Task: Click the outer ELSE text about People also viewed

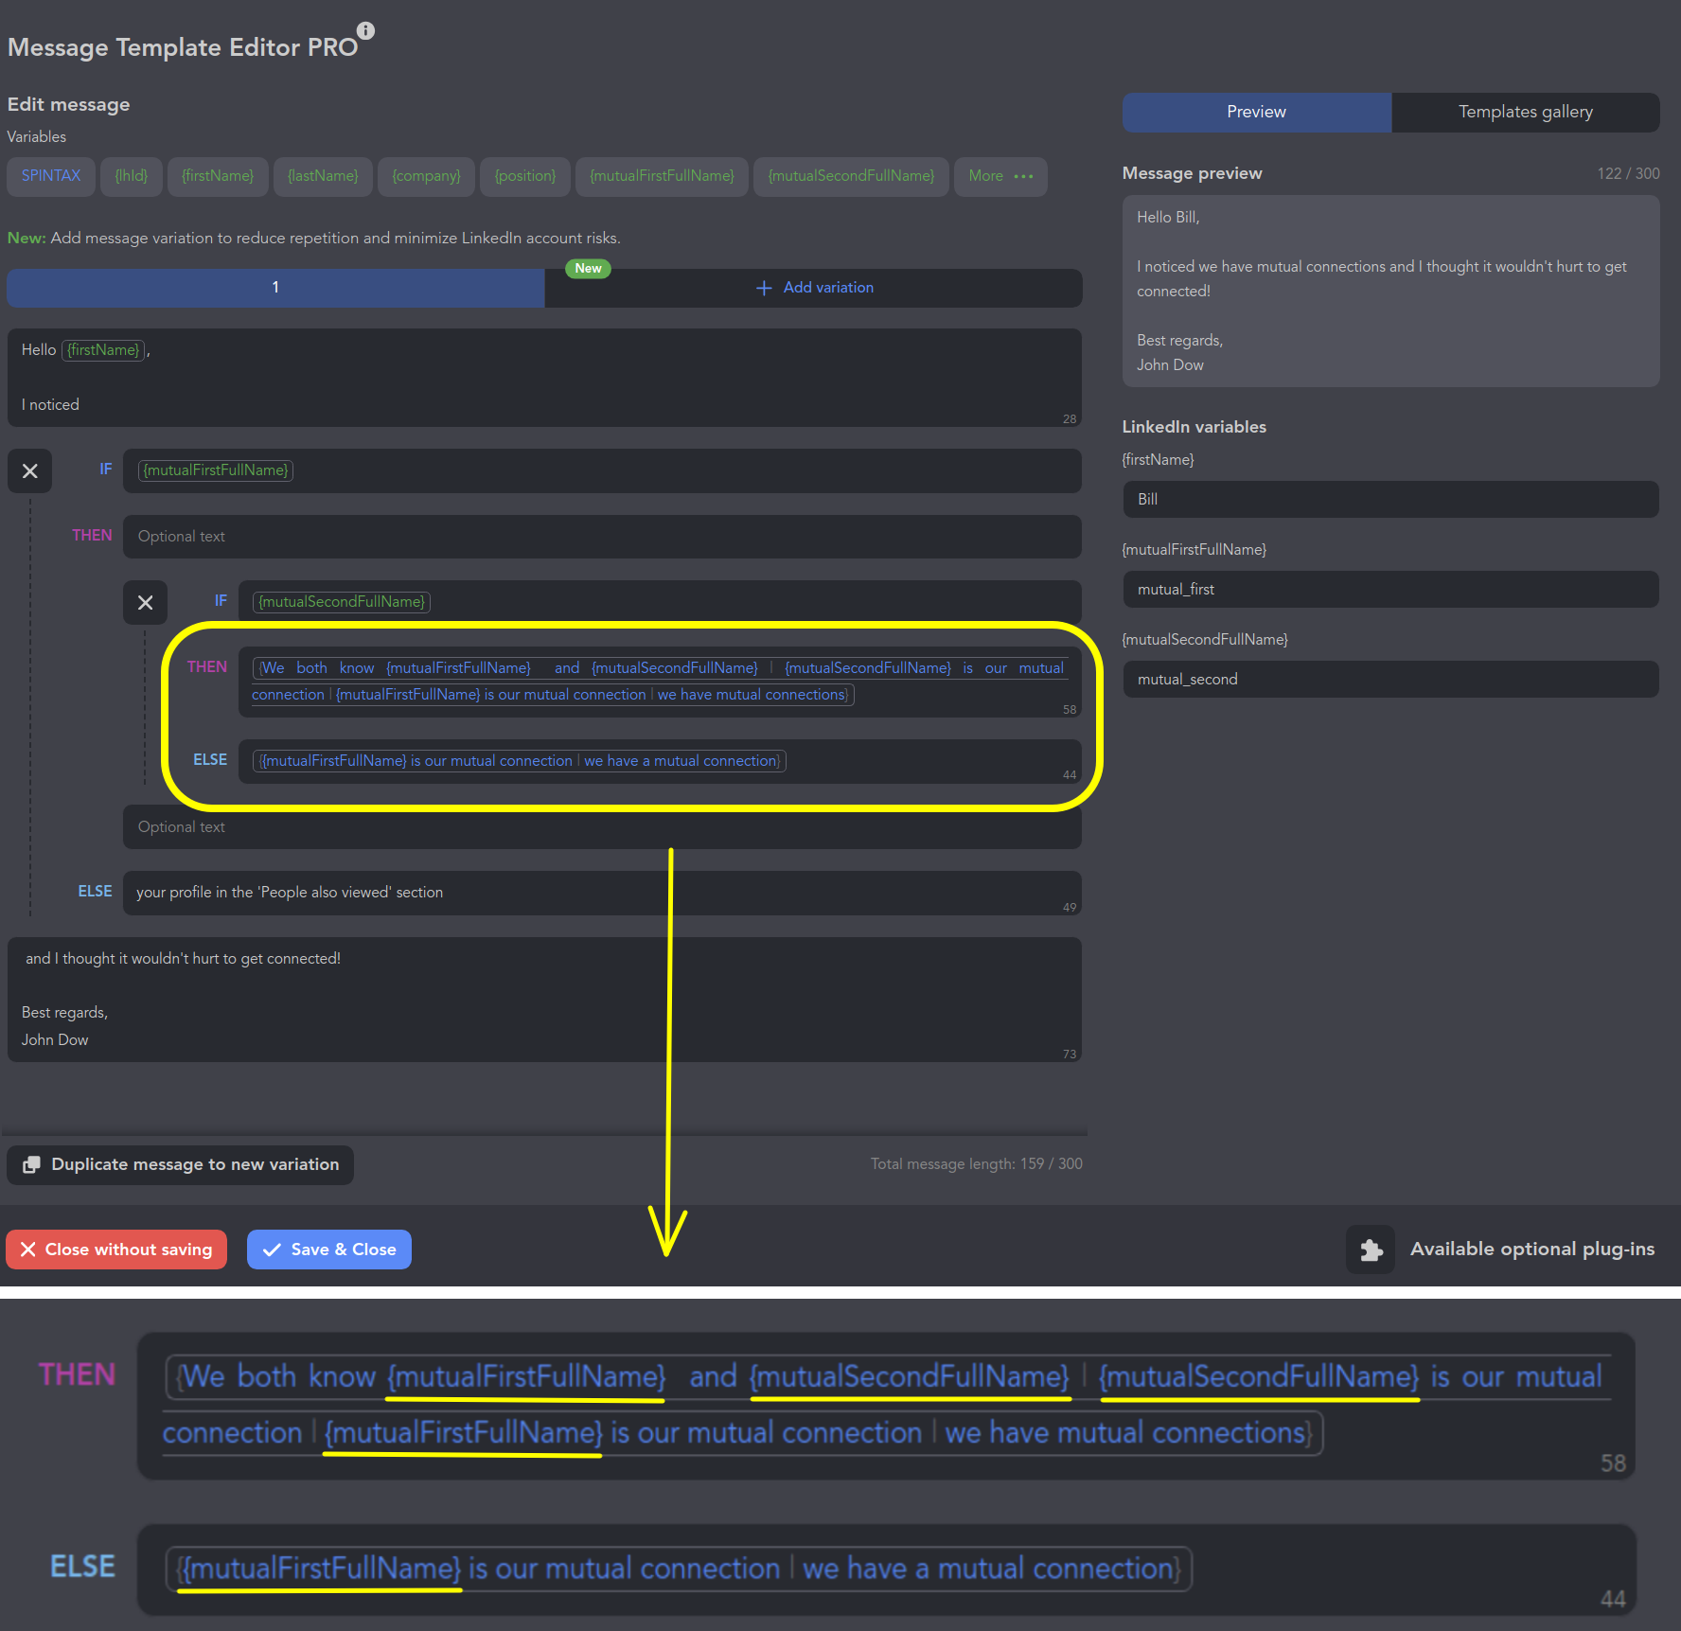Action: (601, 893)
